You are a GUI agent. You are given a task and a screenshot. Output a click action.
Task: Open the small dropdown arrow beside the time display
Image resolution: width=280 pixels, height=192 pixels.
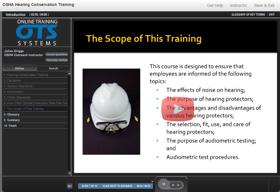click(152, 182)
